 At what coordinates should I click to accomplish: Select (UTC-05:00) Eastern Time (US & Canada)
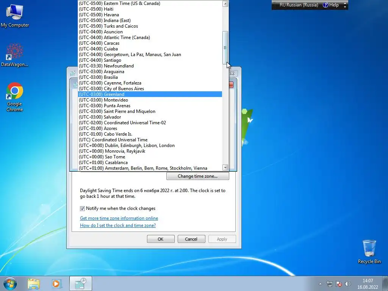[x=150, y=3]
